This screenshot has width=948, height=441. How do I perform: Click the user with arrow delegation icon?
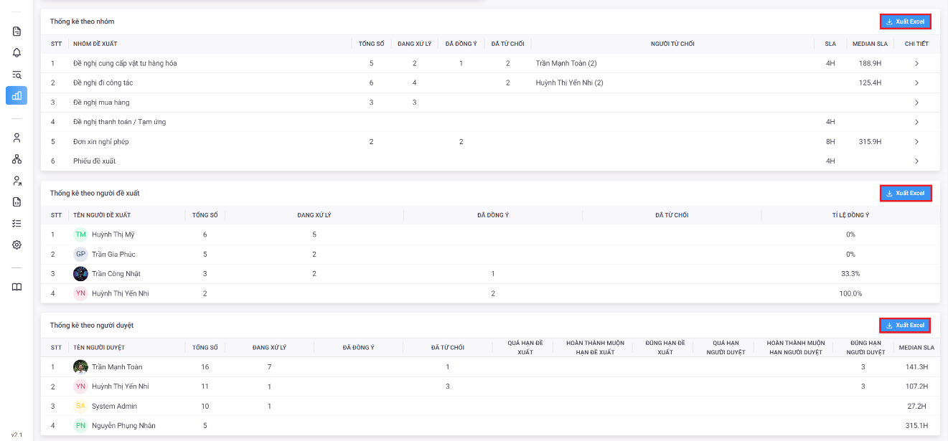(17, 181)
